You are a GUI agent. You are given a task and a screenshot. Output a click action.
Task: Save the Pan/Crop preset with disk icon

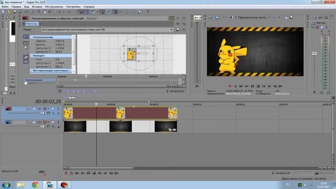pos(178,30)
